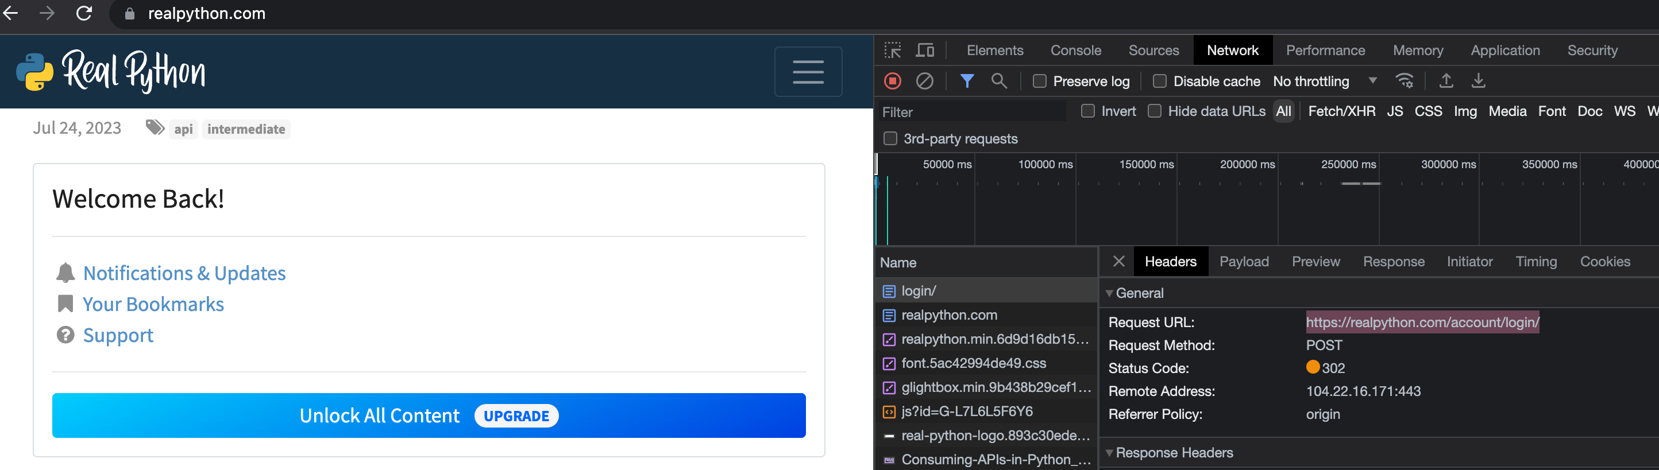Open the No throttling dropdown

point(1325,81)
